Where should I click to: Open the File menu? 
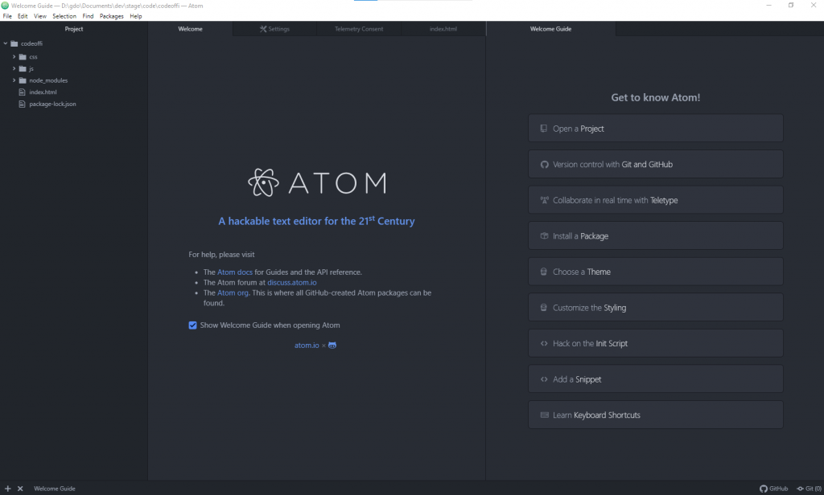7,16
